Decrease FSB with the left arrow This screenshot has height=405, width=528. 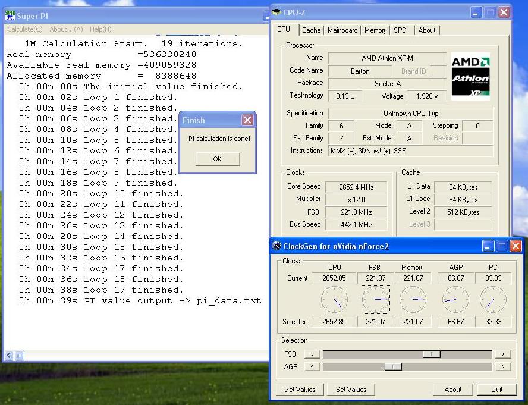tap(312, 354)
